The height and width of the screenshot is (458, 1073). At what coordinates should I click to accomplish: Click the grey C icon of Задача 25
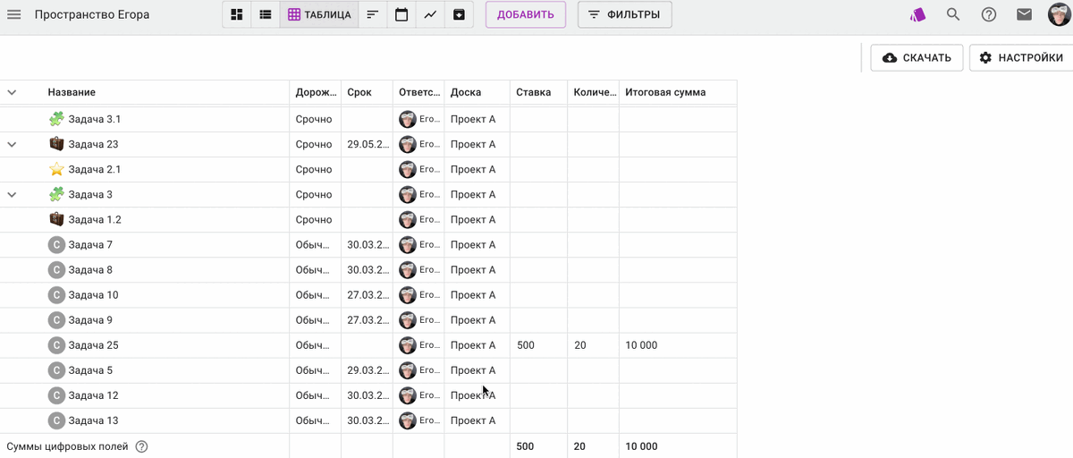coord(56,344)
